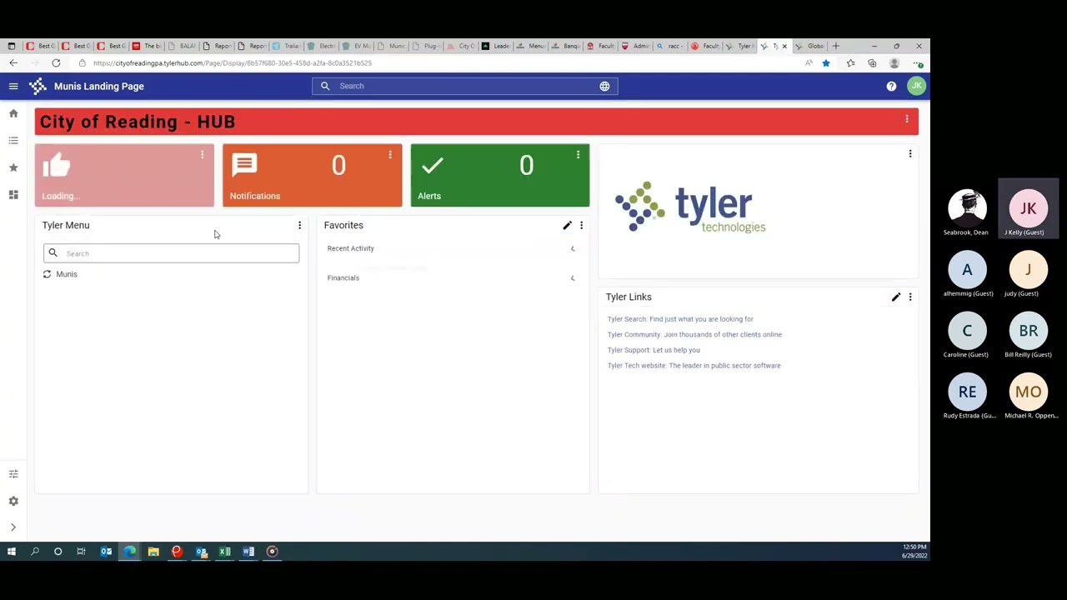Open Tyler Support link

[654, 350]
